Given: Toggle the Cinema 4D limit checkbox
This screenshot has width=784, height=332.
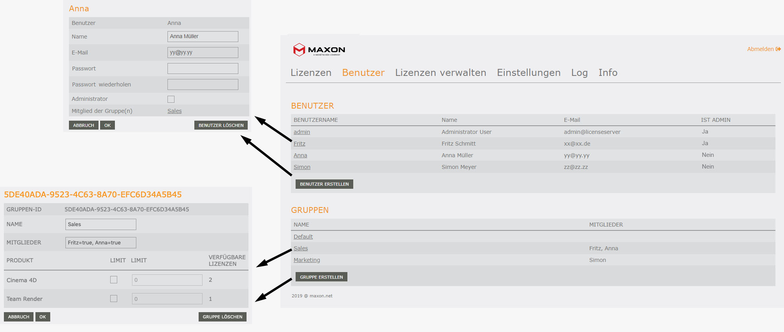Looking at the screenshot, I should coord(114,280).
